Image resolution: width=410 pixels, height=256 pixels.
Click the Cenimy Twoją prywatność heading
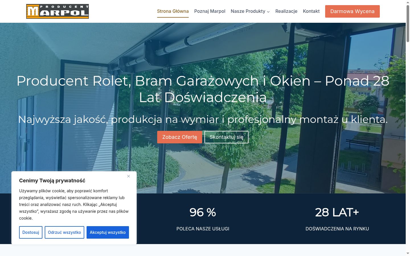pyautogui.click(x=52, y=181)
